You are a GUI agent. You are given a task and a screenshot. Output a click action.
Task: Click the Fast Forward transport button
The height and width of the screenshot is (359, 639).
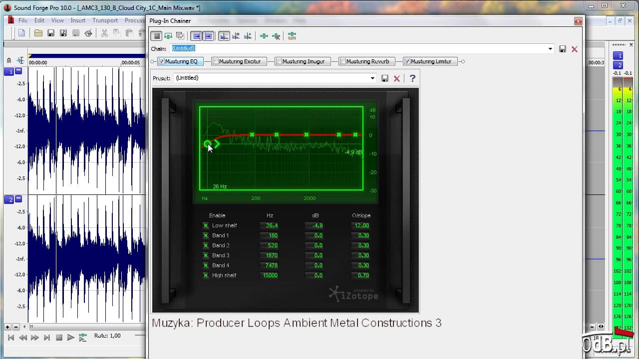point(35,338)
